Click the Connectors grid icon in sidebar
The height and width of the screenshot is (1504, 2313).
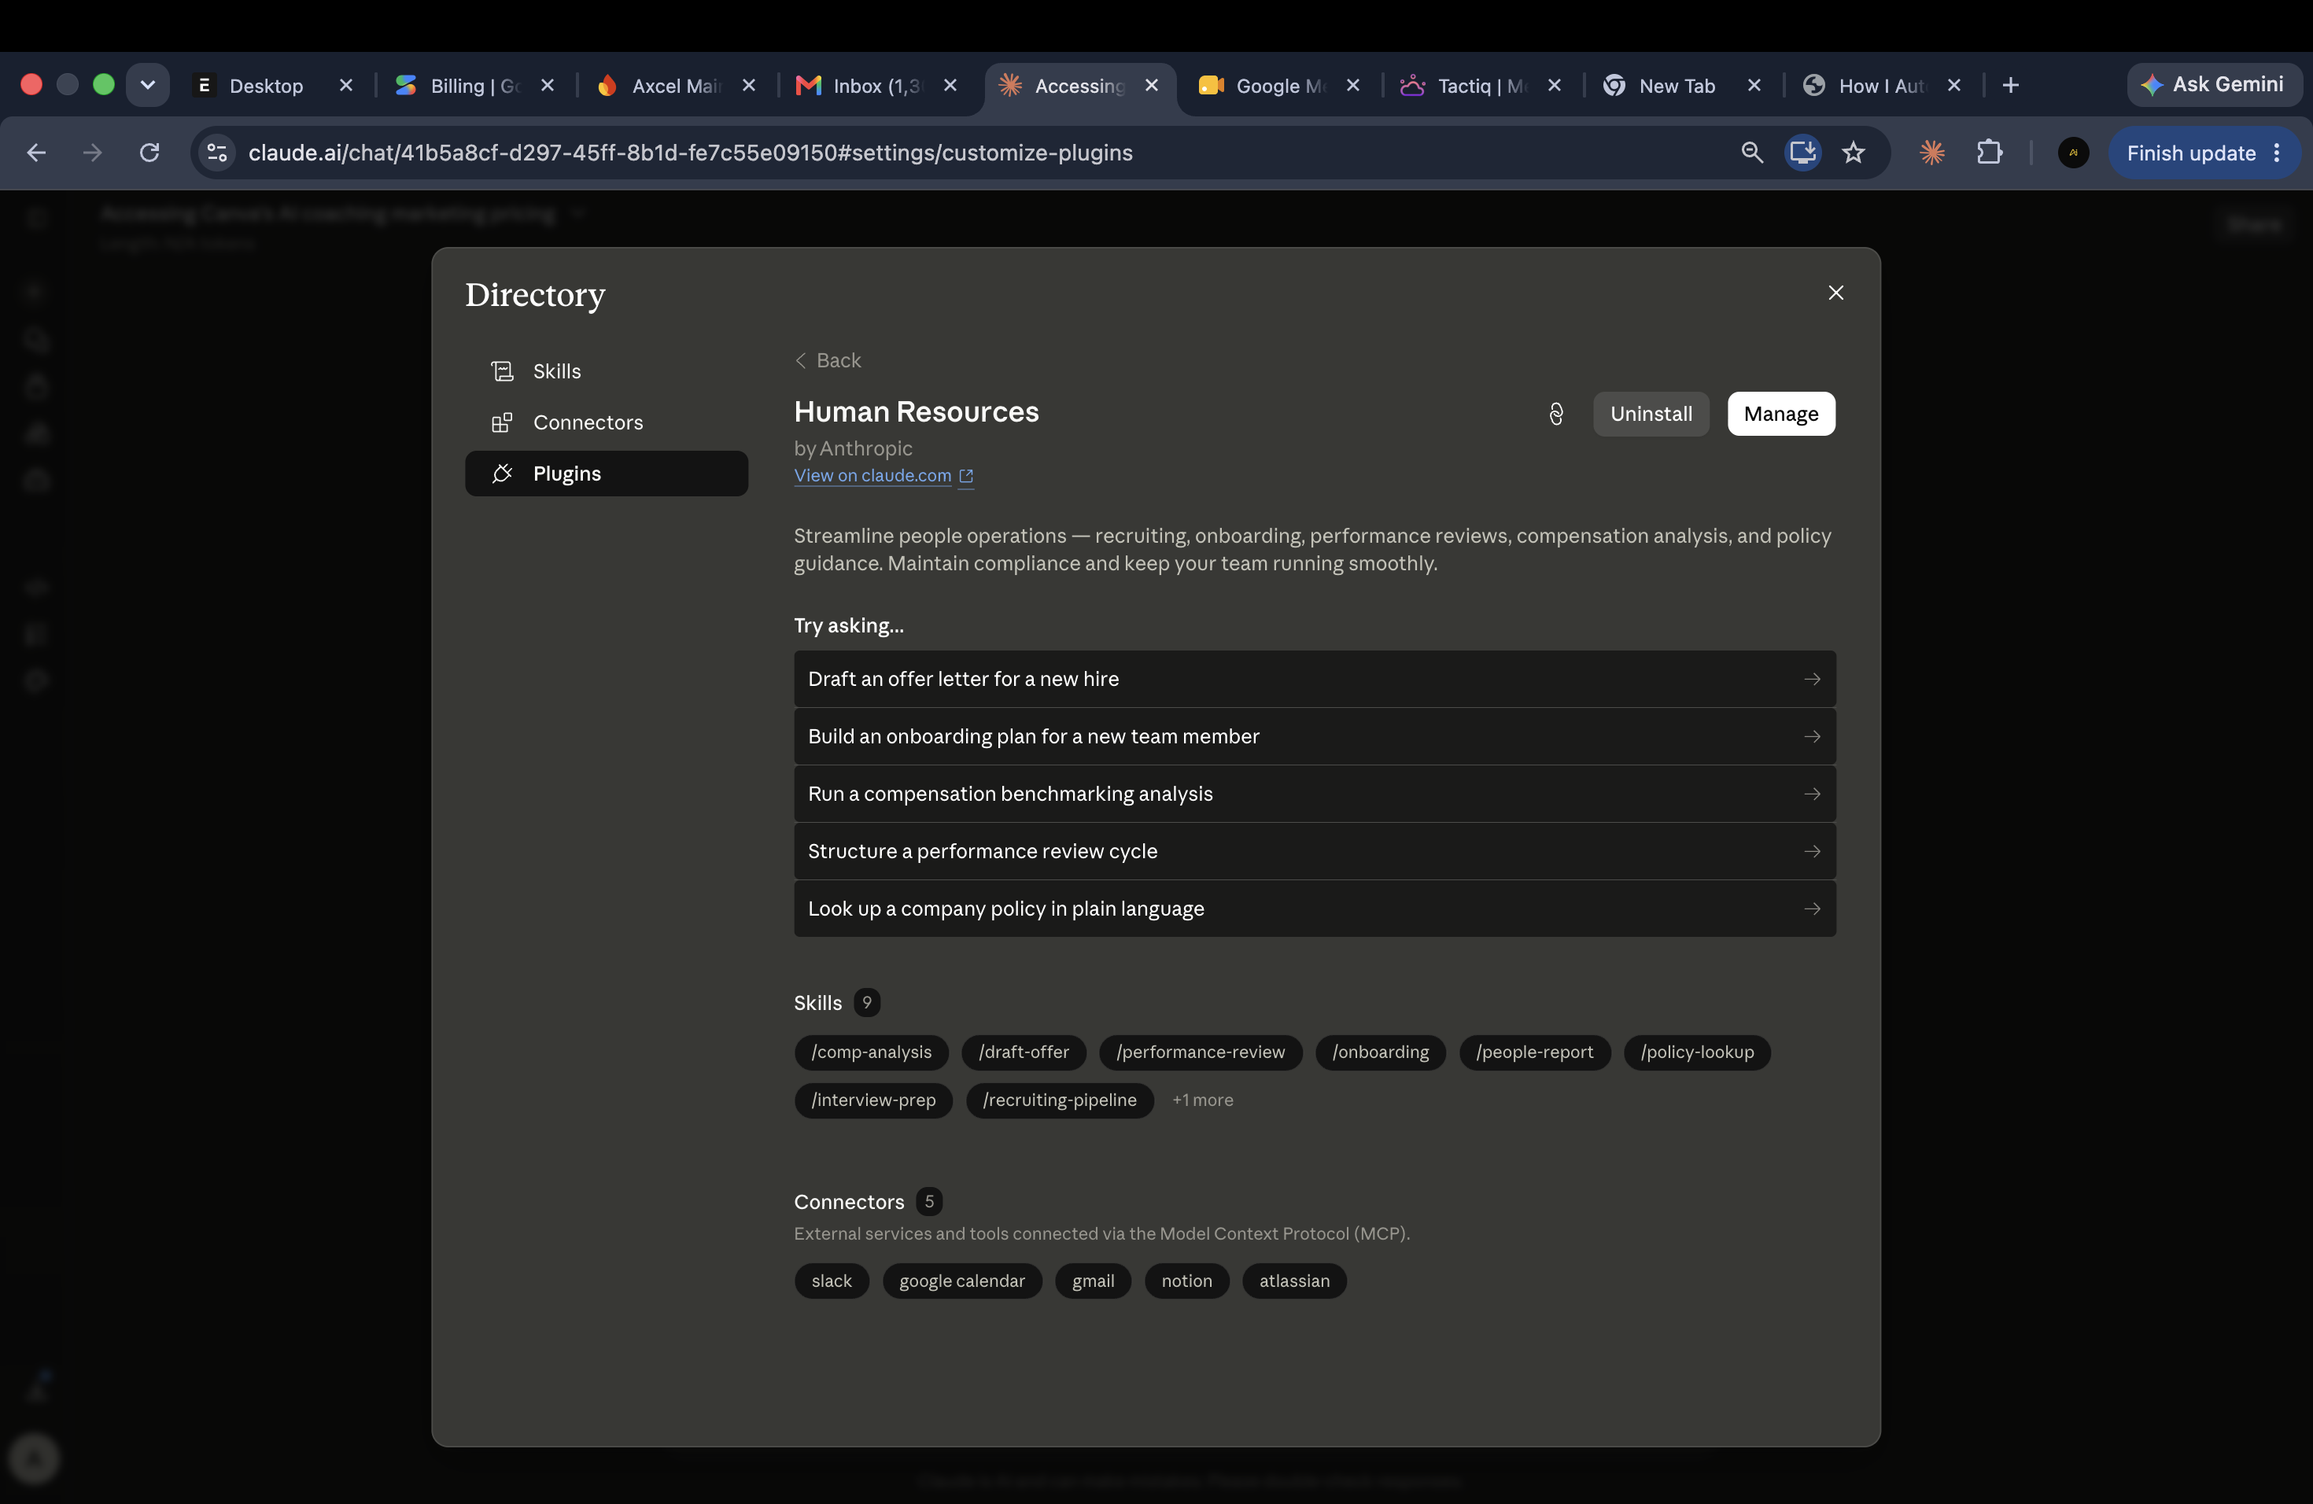click(503, 422)
